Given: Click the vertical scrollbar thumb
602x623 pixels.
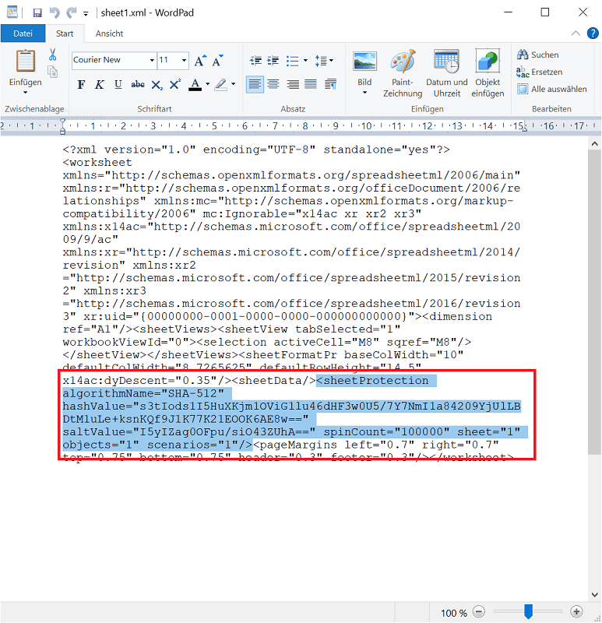Looking at the screenshot, I should tap(594, 302).
